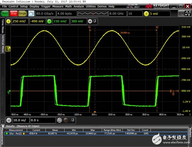The image size is (192, 147).
Task: Click the channel 1 ground level marker
Action: (8, 49)
